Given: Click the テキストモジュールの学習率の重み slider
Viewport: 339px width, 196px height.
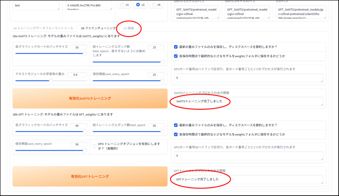Looking at the screenshot, I should [x=50, y=81].
